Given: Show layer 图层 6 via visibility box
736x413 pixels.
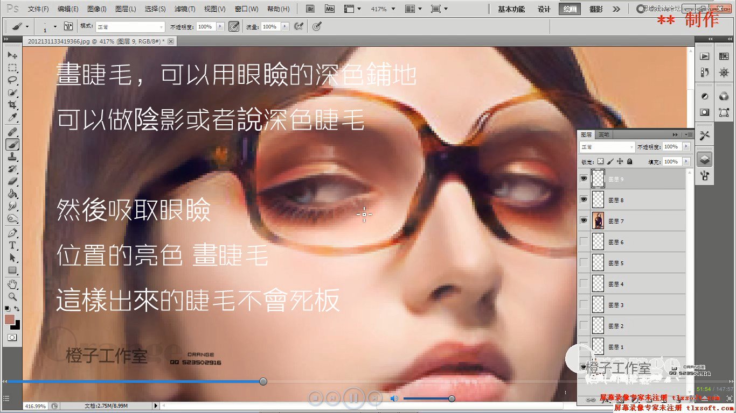Looking at the screenshot, I should pyautogui.click(x=584, y=241).
